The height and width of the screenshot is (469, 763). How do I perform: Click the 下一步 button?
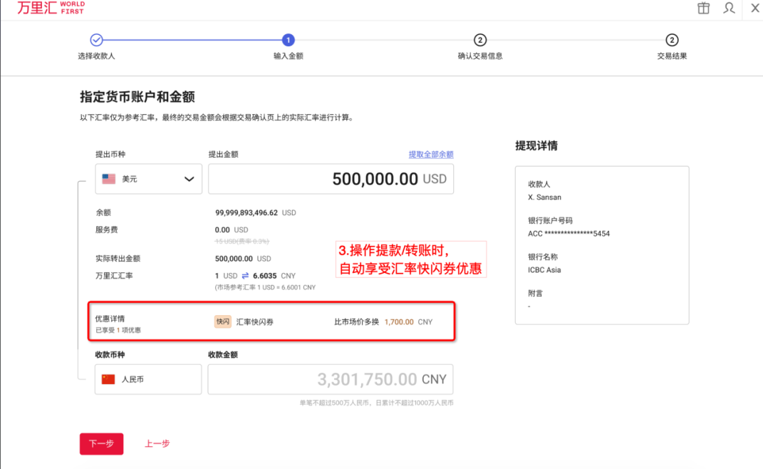101,443
